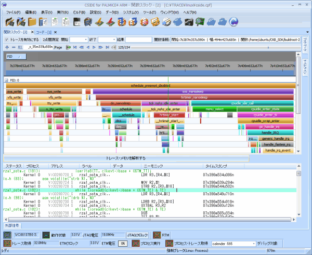Image resolution: width=312 pixels, height=255 pixels.
Task: Jump to first trace page icon
Action: tap(75, 47)
